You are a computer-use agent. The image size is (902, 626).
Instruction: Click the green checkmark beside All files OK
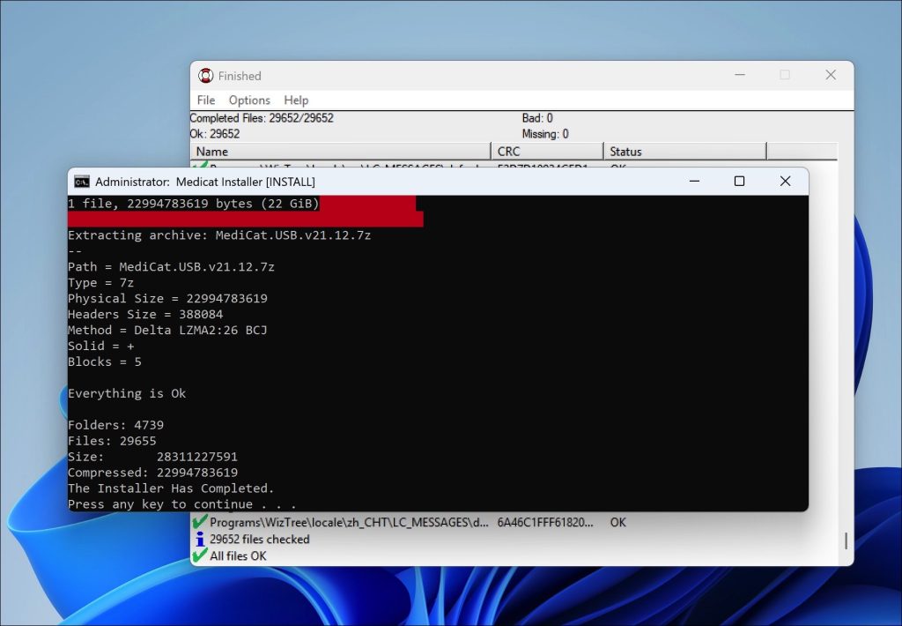click(200, 555)
